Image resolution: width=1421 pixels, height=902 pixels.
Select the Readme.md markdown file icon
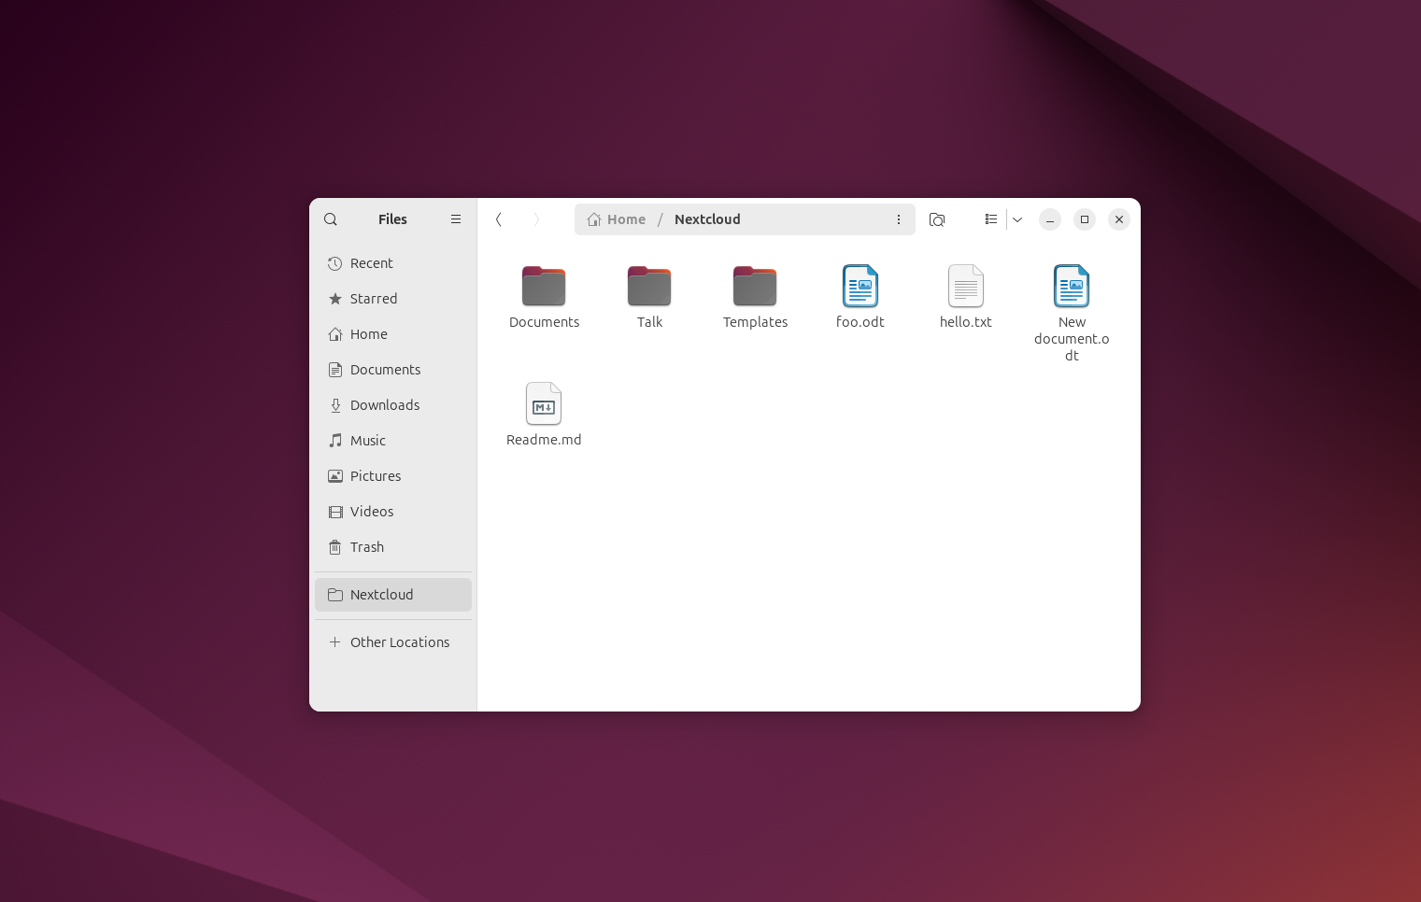pos(544,403)
